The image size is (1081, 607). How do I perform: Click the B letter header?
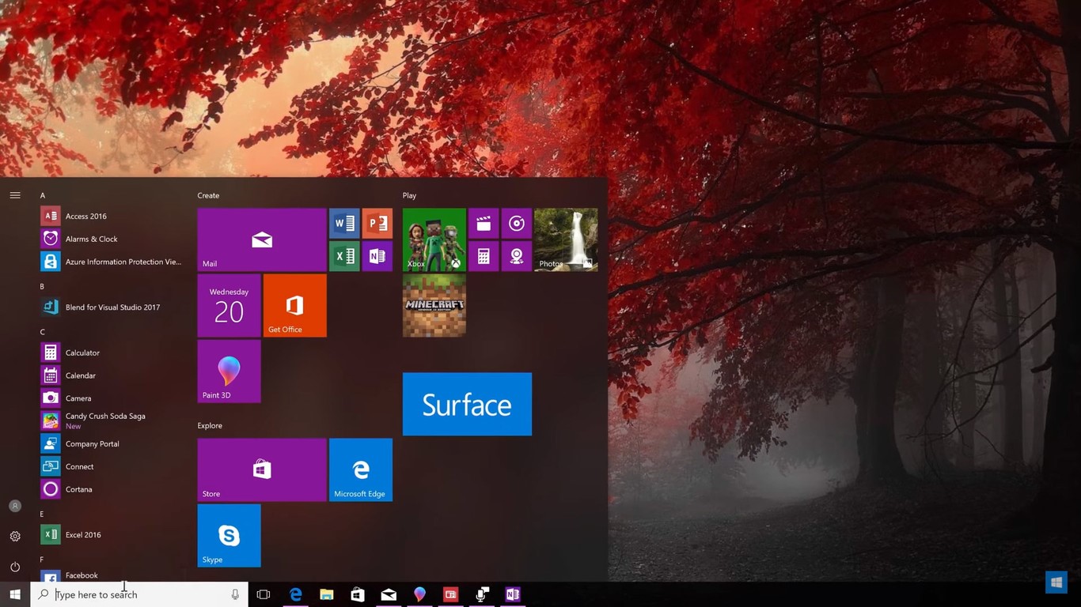(x=43, y=286)
